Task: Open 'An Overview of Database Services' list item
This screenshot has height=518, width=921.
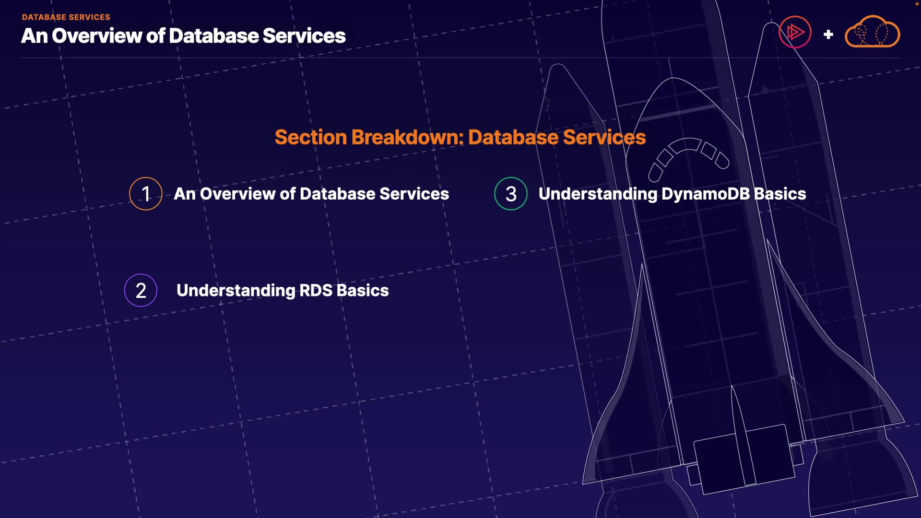Action: 311,194
